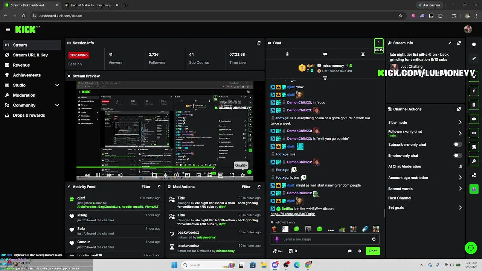
Task: Pop out the Session Info panel
Action: 258,43
